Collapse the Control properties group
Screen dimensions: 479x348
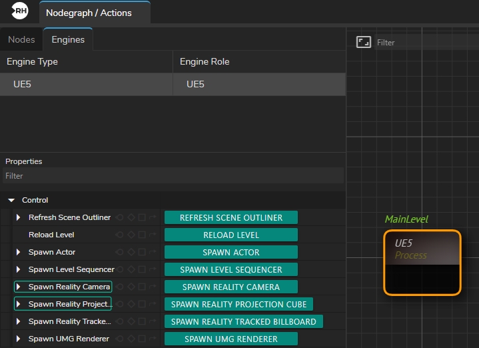(11, 200)
